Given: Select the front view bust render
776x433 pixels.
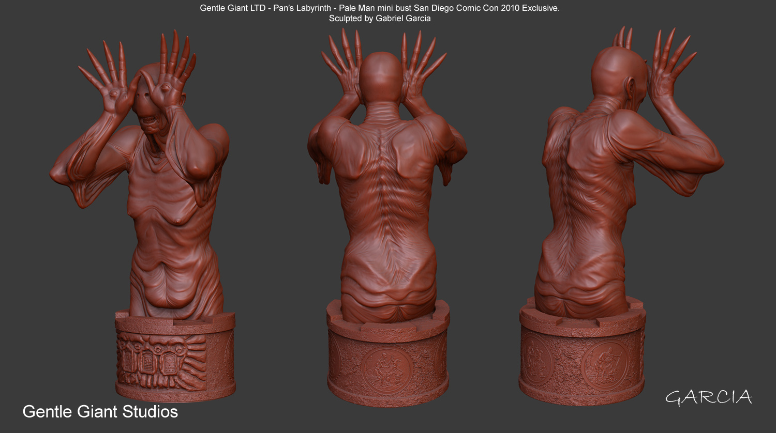Looking at the screenshot, I should (x=144, y=216).
